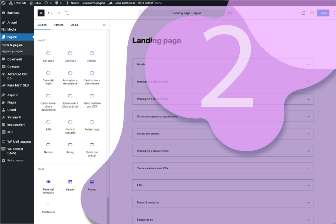This screenshot has height=224, width=336.
Task: Switch to the Pattern tab
Action: [59, 25]
